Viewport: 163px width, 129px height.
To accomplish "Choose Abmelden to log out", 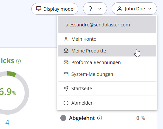I will [x=107, y=103].
